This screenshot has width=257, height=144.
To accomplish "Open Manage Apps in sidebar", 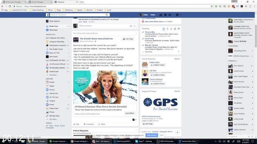I will pyautogui.click(x=55, y=116).
